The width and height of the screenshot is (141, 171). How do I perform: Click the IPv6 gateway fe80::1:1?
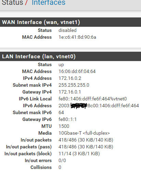(x=67, y=119)
